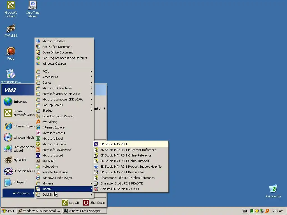The height and width of the screenshot is (215, 287).
Task: Open 3D Studio MAX R3.1 Online Tutorials
Action: coord(131,161)
